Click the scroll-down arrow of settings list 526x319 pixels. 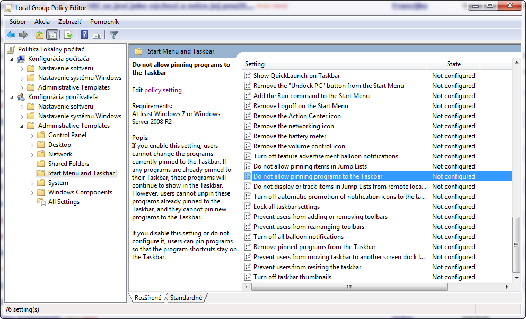pyautogui.click(x=516, y=278)
